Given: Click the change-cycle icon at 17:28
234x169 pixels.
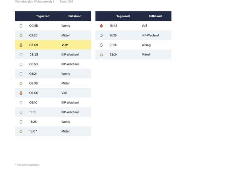Looking at the screenshot, I should (x=101, y=35).
